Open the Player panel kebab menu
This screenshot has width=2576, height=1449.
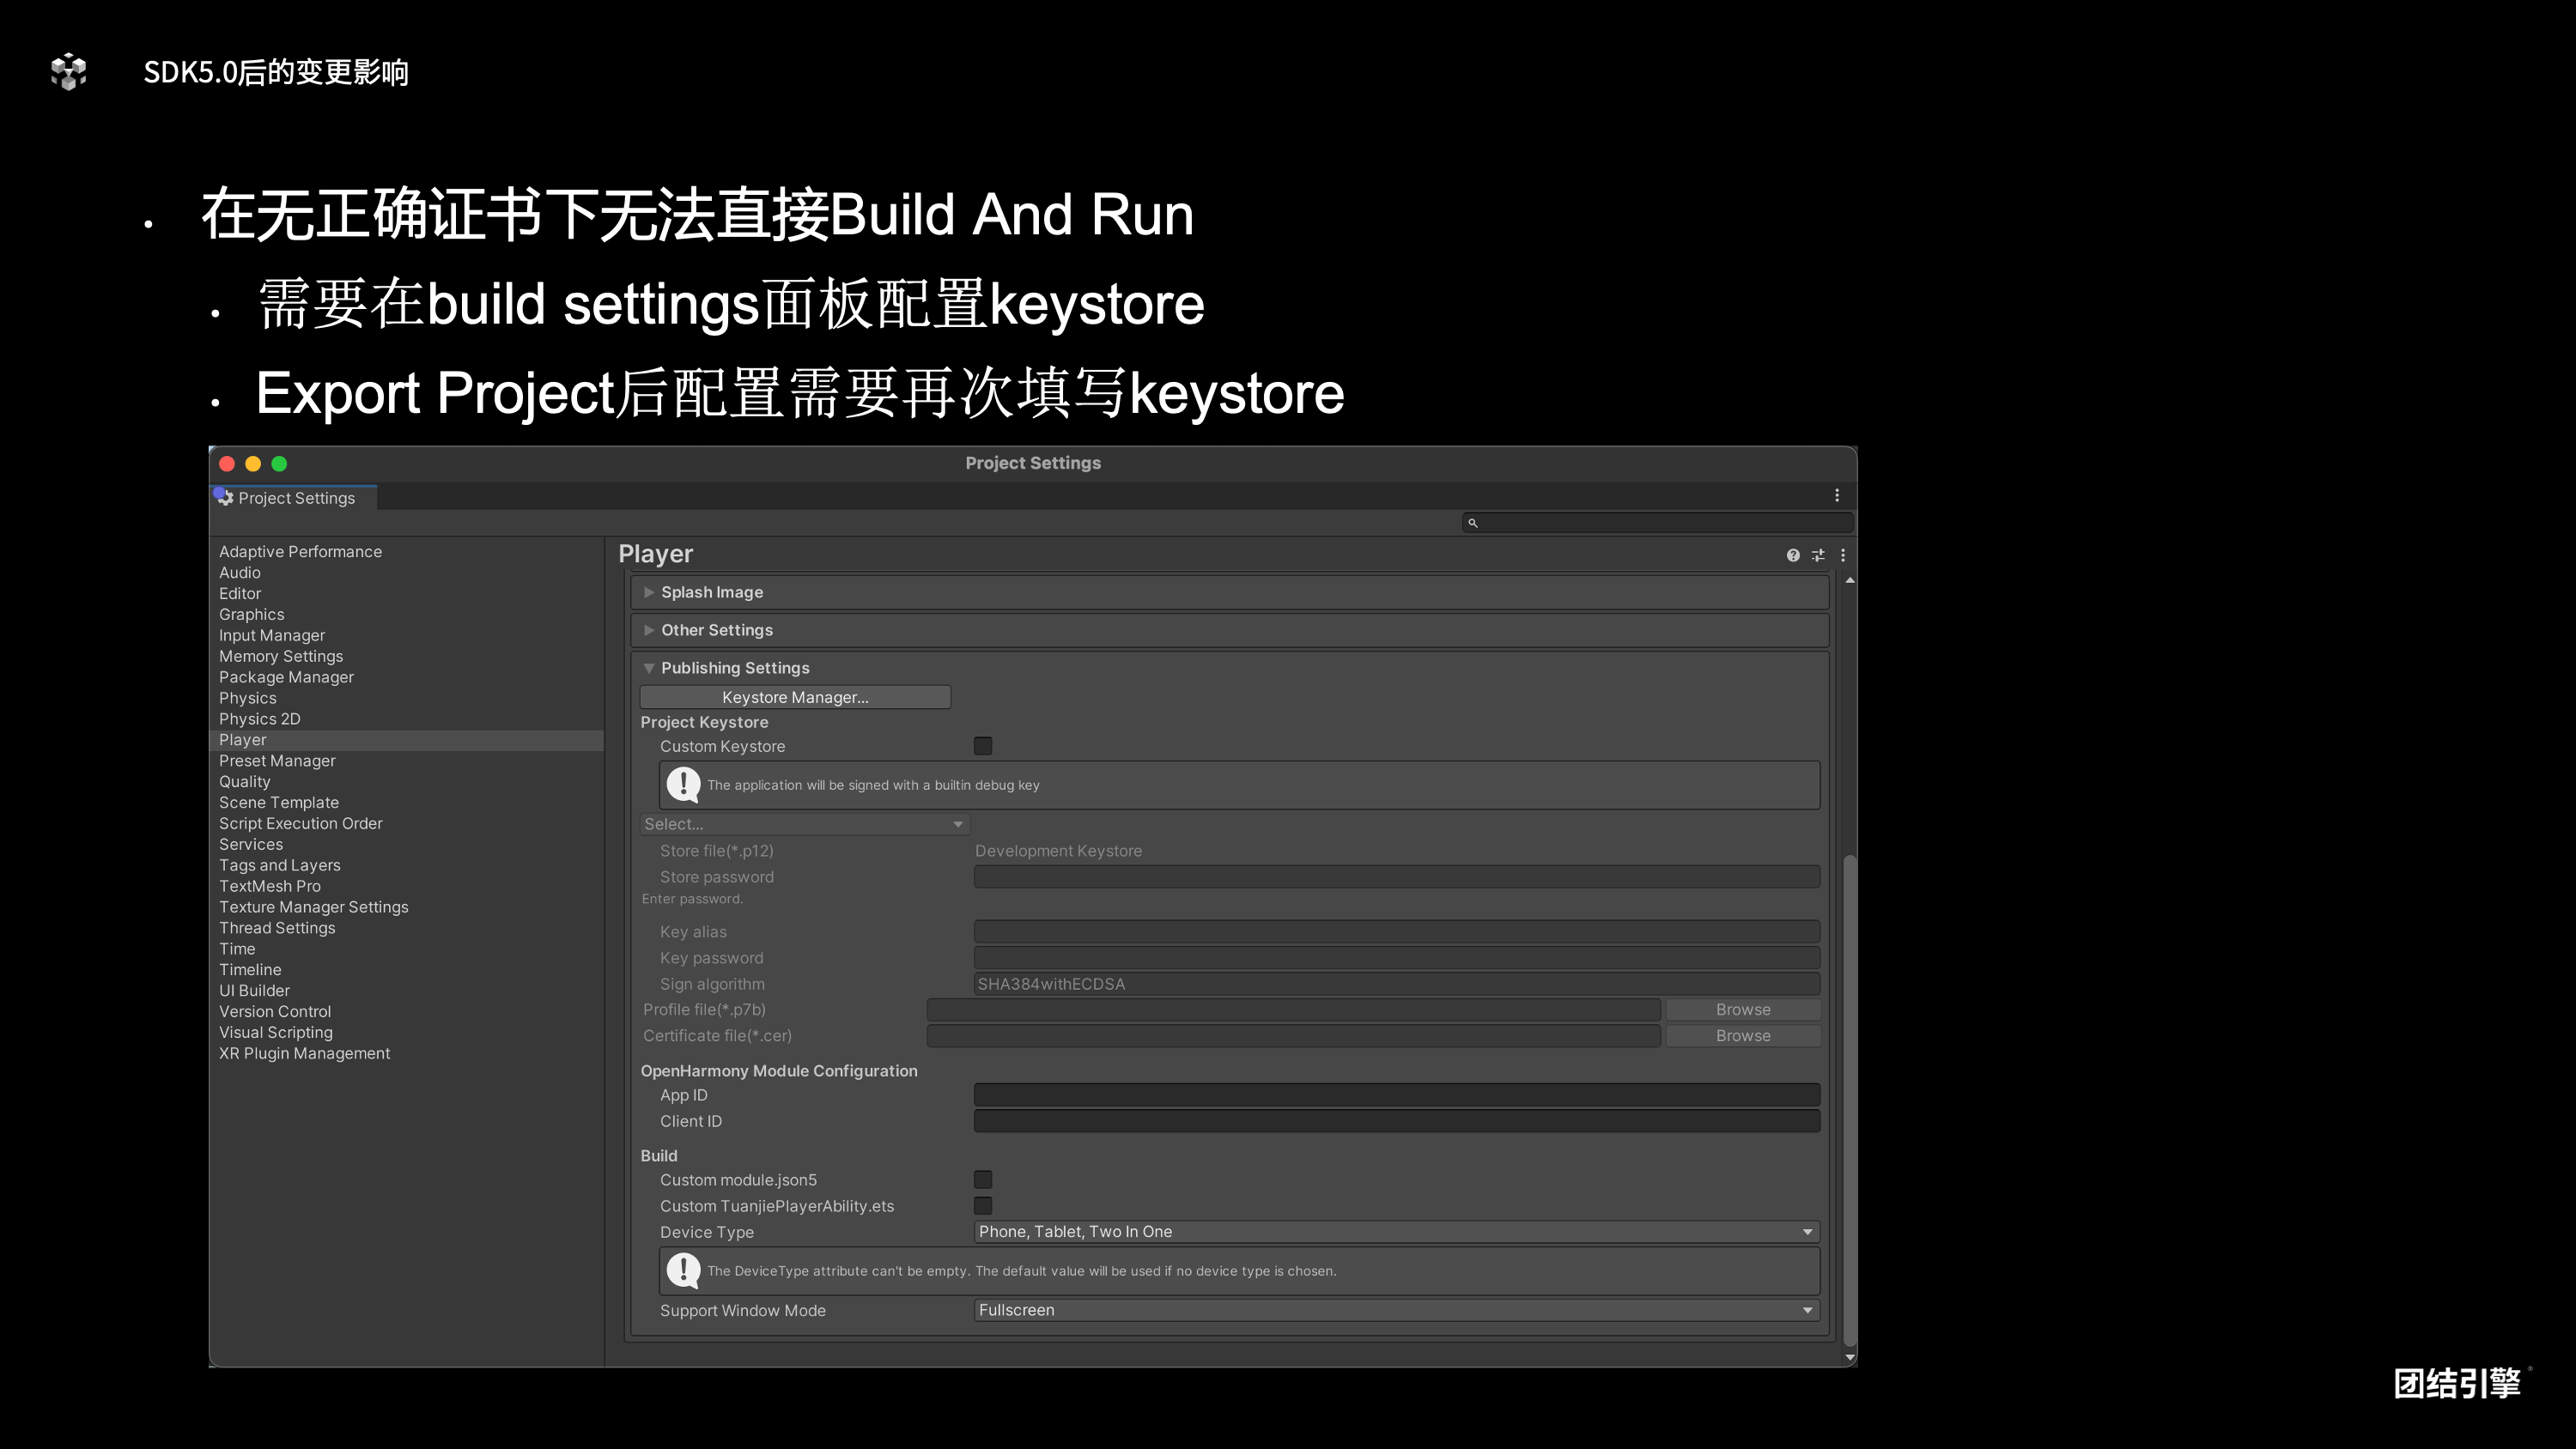click(1843, 555)
